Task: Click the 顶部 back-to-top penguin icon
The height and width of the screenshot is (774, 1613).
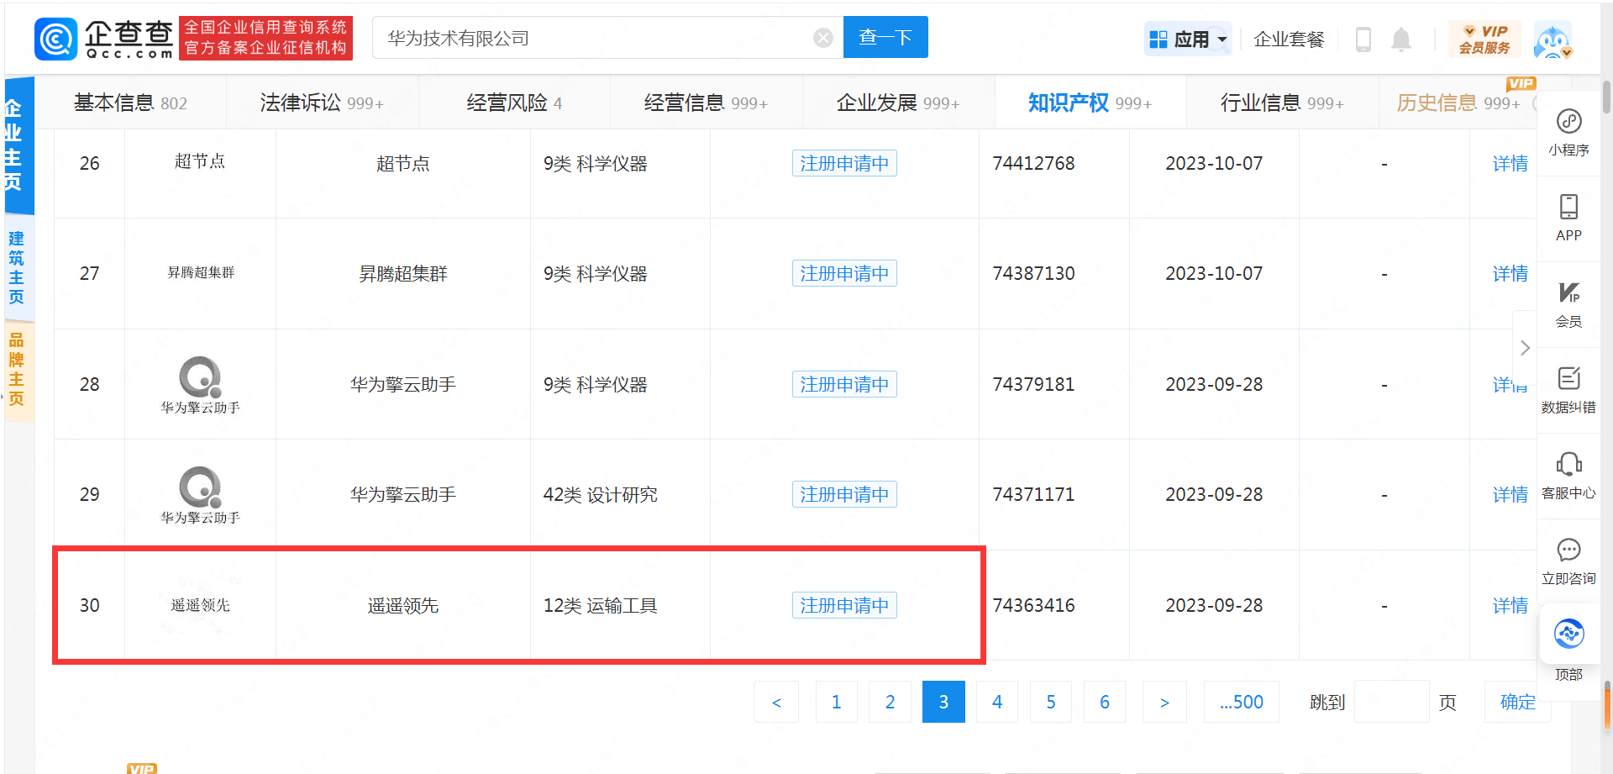Action: coord(1568,634)
